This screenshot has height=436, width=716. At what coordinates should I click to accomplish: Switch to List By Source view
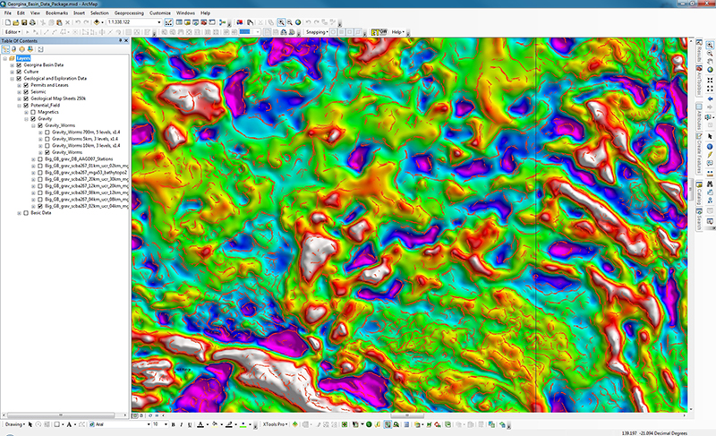tap(14, 48)
